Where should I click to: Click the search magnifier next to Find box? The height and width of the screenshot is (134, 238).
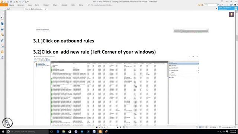218,5
